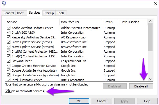Toggle Brave Update Service (brave) checkbox
This screenshot has height=105, width=159.
click(x=8, y=42)
